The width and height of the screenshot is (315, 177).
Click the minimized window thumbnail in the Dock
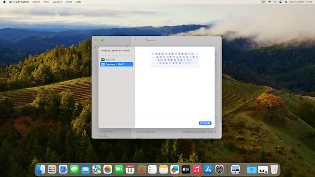coord(263,170)
